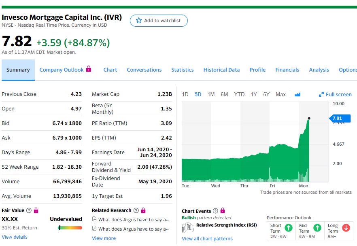357x246 pixels.
Task: Click the Relative Strength Index (RSI) pattern
Action: [227, 225]
